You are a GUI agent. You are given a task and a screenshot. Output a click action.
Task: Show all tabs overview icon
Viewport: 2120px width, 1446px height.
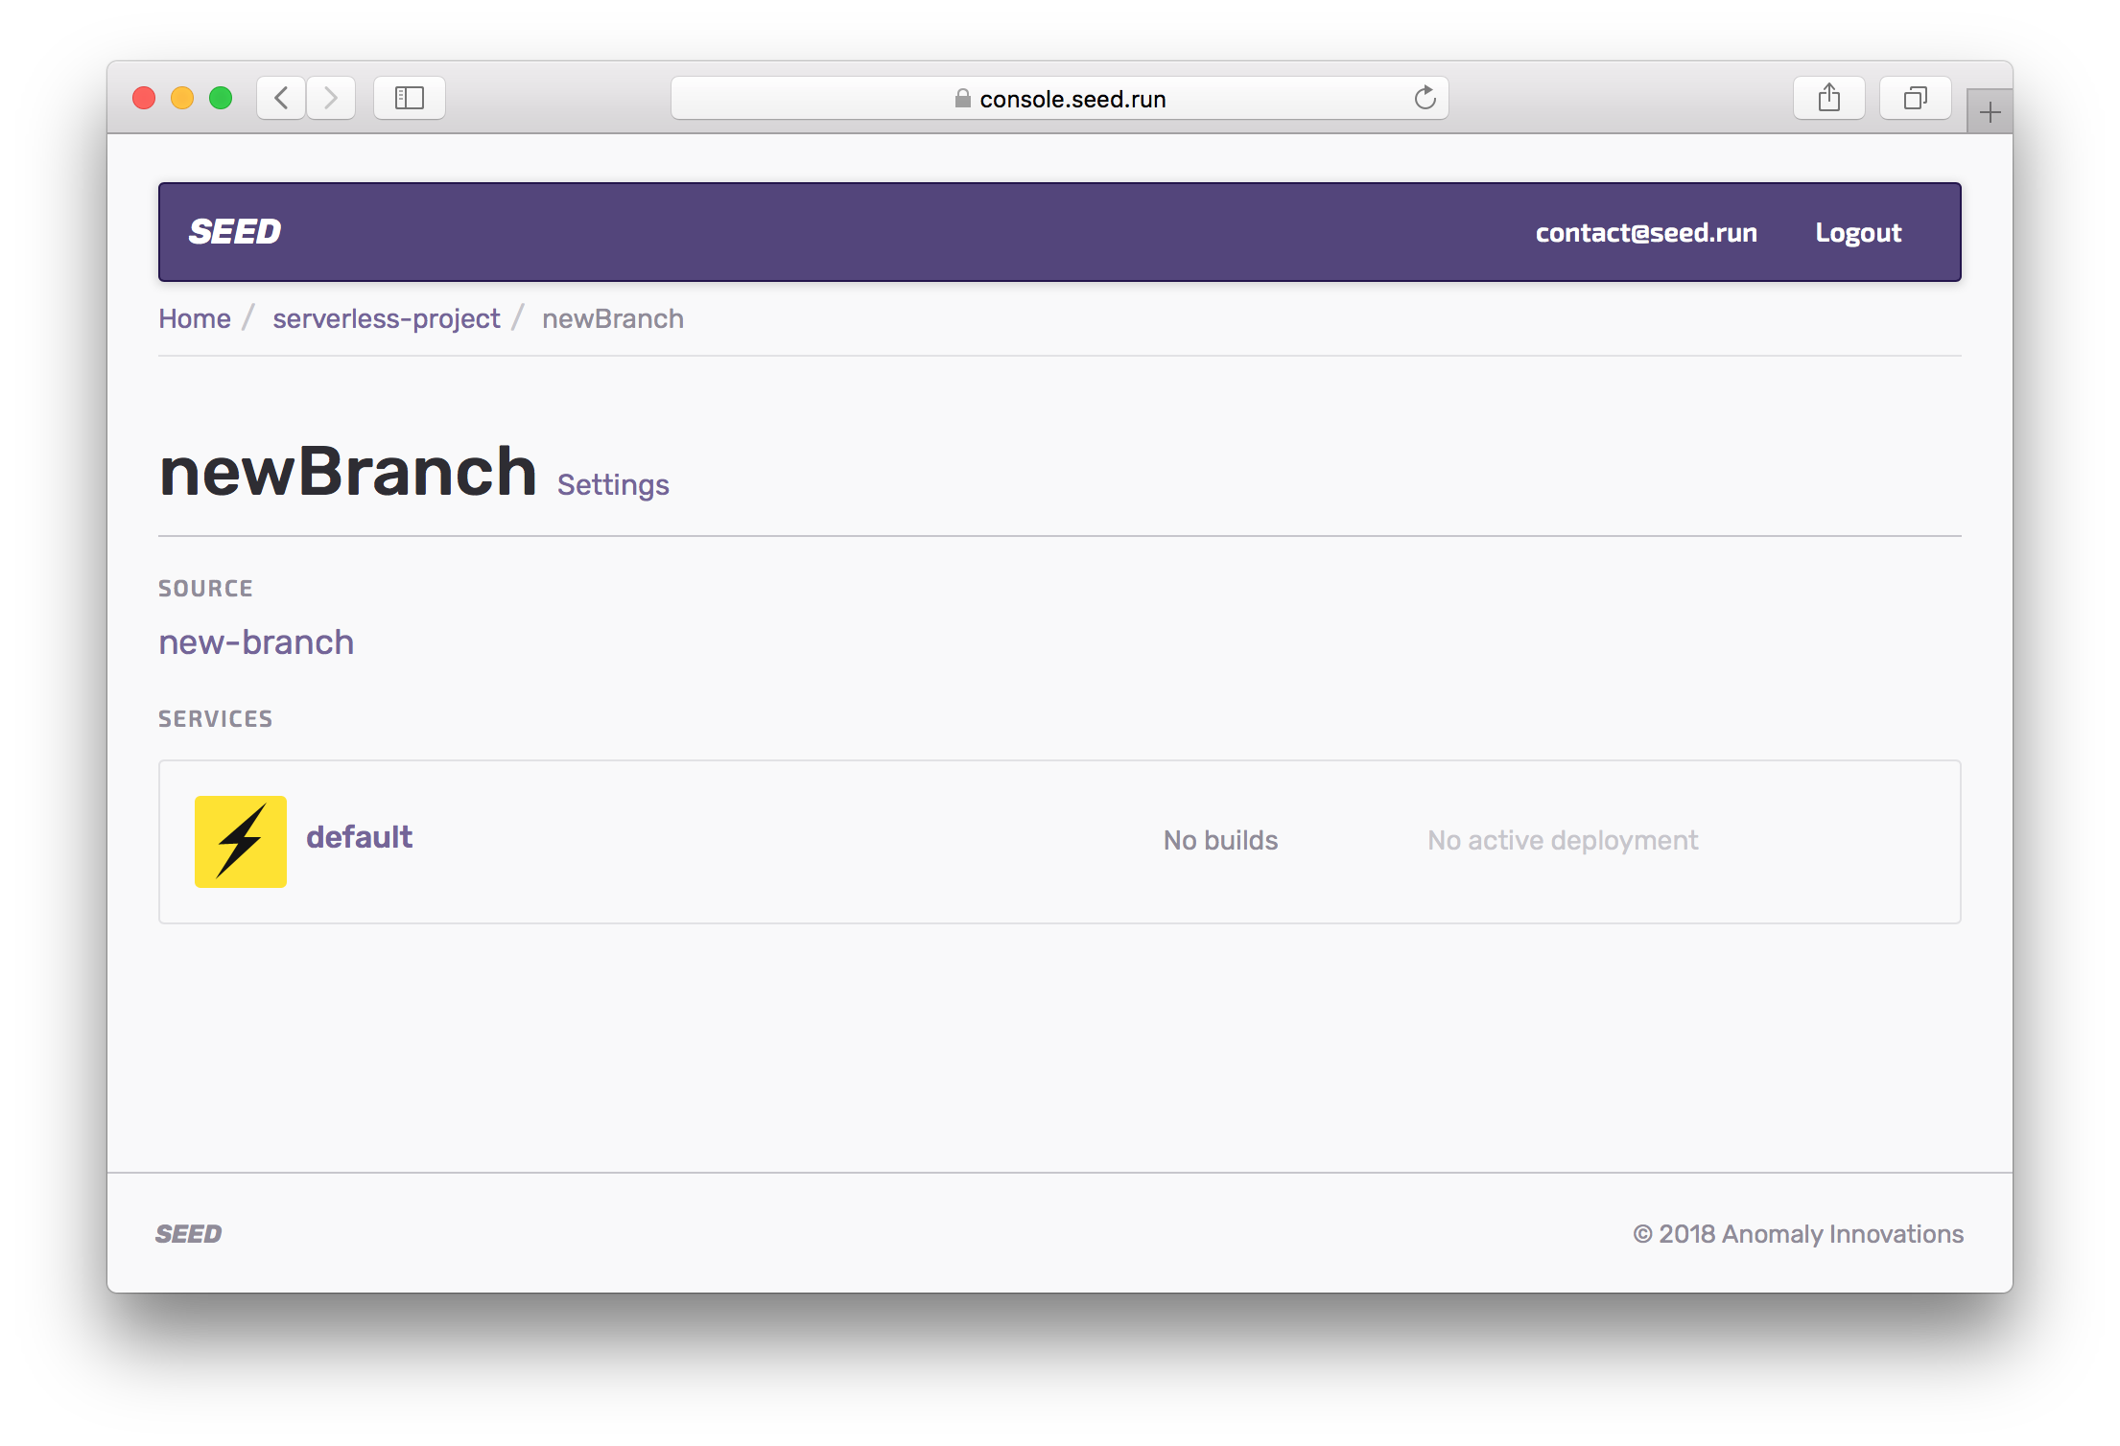click(1915, 98)
